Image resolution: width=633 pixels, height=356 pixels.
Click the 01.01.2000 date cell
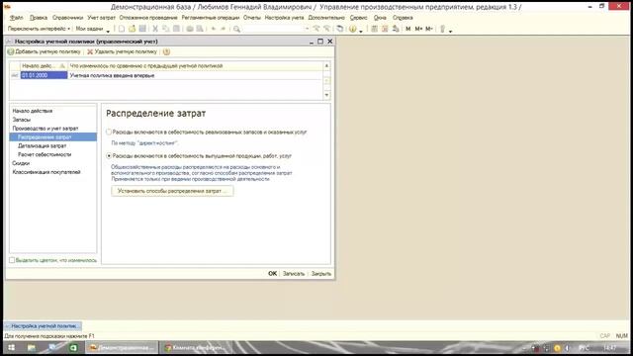click(44, 75)
